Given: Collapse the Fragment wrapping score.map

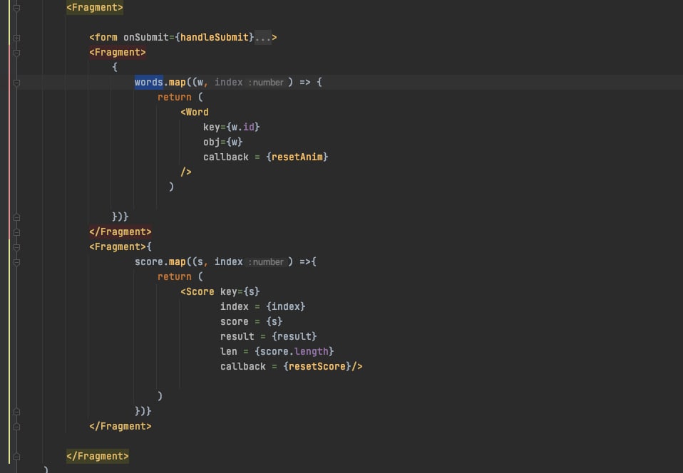Looking at the screenshot, I should coord(16,247).
